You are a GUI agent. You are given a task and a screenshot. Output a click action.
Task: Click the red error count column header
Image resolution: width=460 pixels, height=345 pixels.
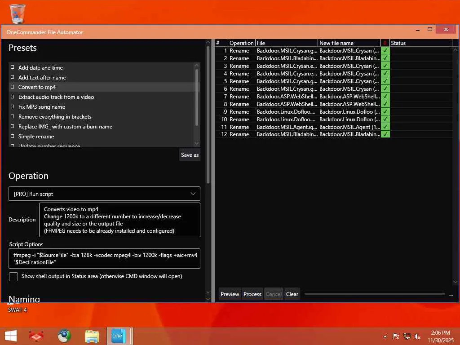point(385,43)
